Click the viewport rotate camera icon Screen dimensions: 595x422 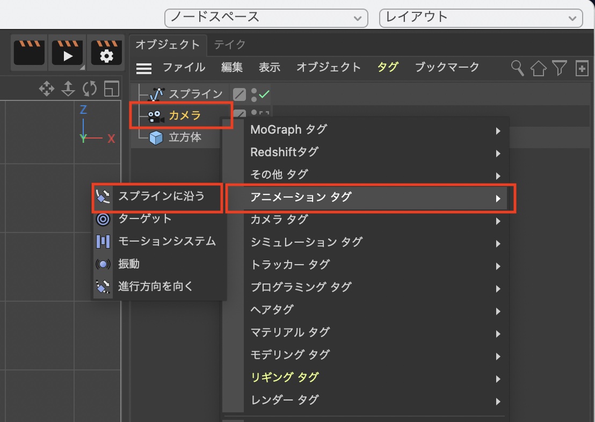tap(90, 89)
